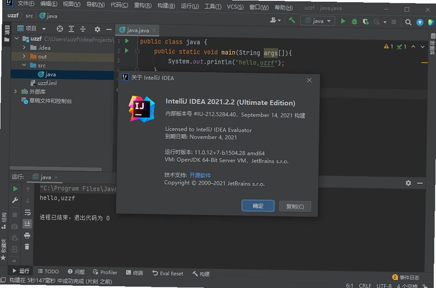Close the 关于 IntelliJ IDEA dialog

point(309,80)
